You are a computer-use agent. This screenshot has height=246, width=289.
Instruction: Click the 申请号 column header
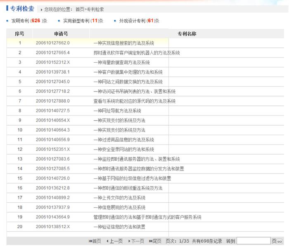[61, 33]
